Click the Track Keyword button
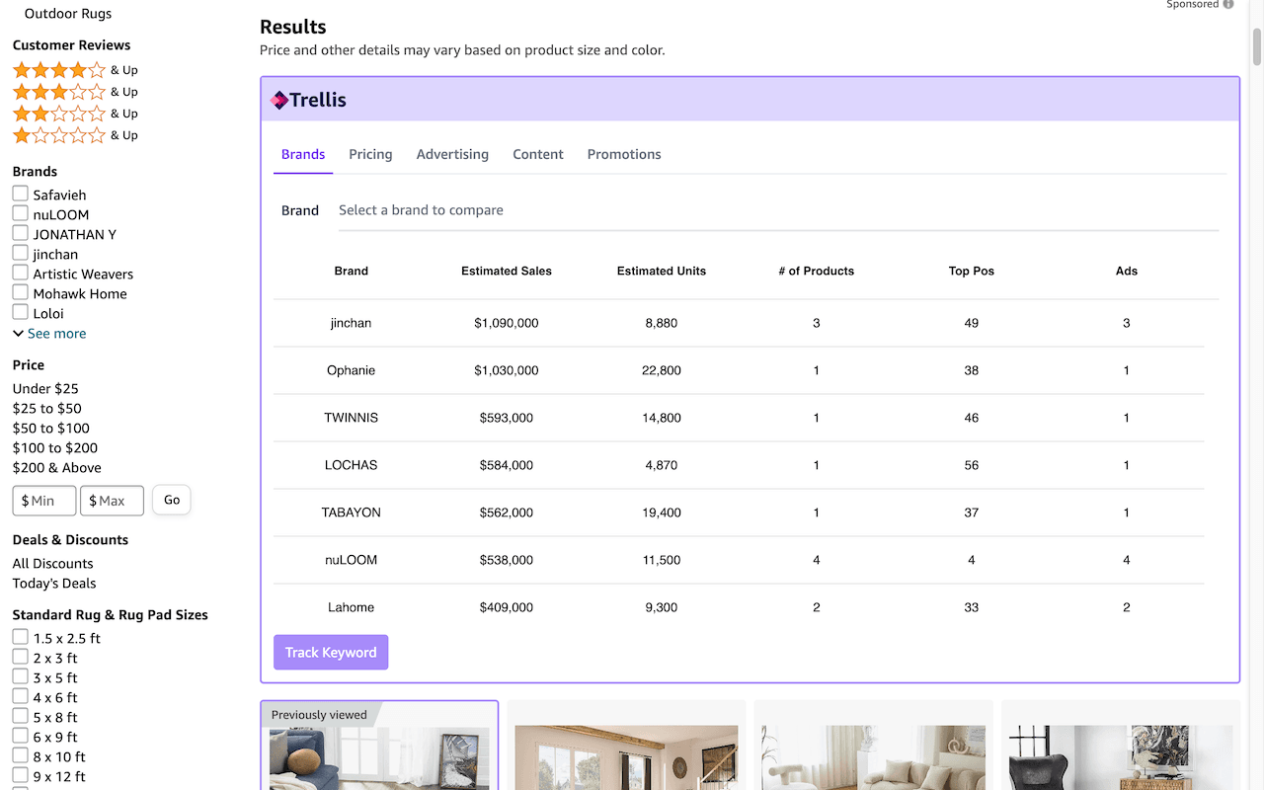This screenshot has width=1264, height=790. (x=331, y=652)
